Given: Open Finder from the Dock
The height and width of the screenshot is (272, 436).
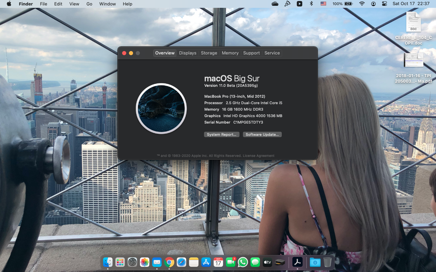Looking at the screenshot, I should [108, 262].
